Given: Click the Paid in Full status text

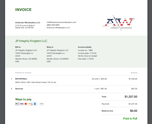Looking at the screenshot, I should pyautogui.click(x=130, y=118).
